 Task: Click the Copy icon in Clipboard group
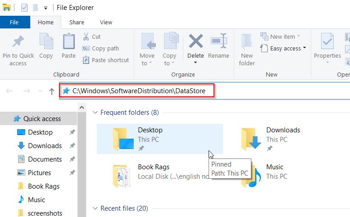click(46, 41)
